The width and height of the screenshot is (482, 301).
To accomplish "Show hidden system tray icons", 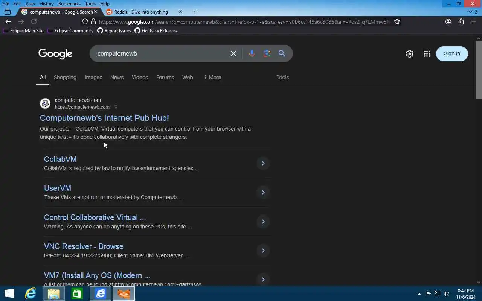I will point(419,293).
